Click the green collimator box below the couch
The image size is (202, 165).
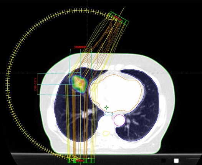pos(81,161)
